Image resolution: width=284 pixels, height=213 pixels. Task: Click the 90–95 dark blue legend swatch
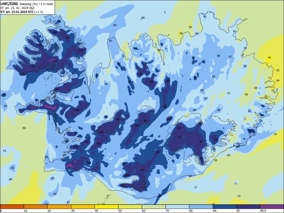coord(225,207)
